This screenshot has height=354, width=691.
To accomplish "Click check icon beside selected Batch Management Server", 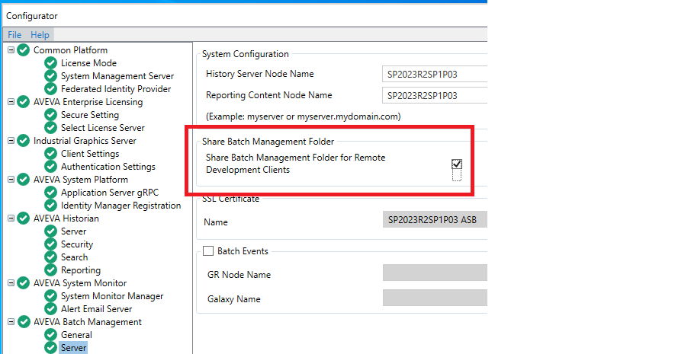I will point(50,348).
